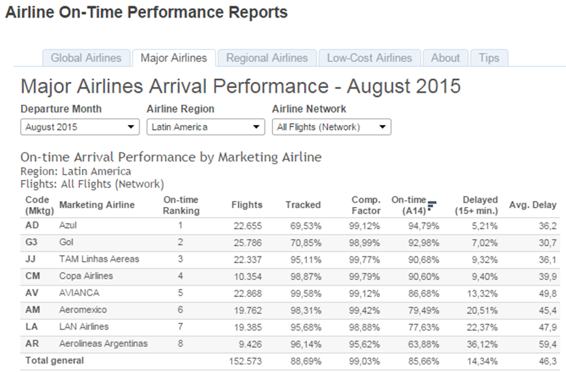Click the On-time Arrival Performance by Marketing Airline heading

click(x=171, y=157)
